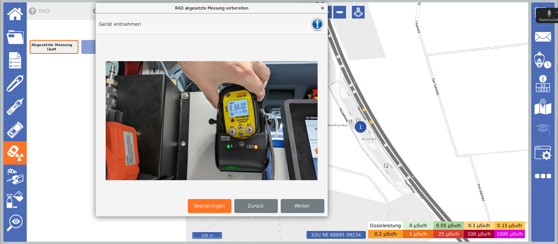Open the window settings gear icon
558x244 pixels.
(543, 153)
